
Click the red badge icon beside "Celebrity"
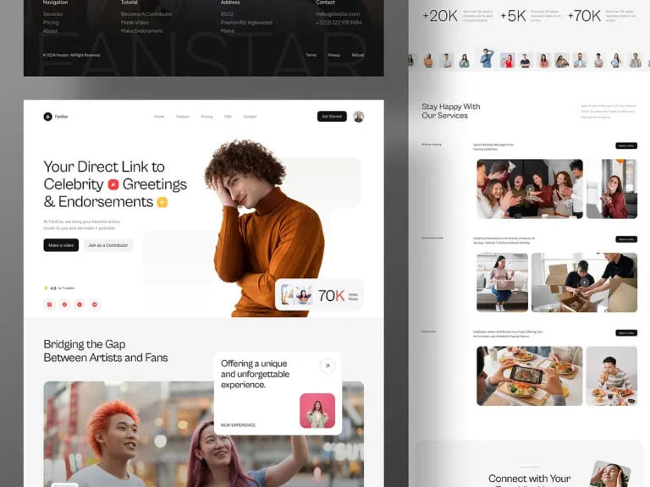(113, 184)
